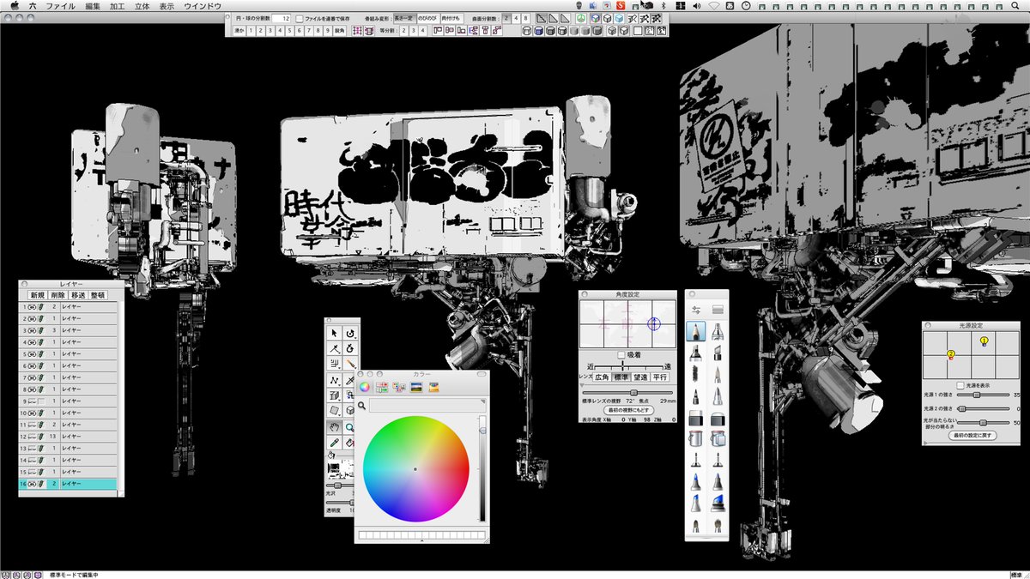Screen dimensions: 1030x579
Task: Choose the crayons picker mode
Action: [433, 387]
